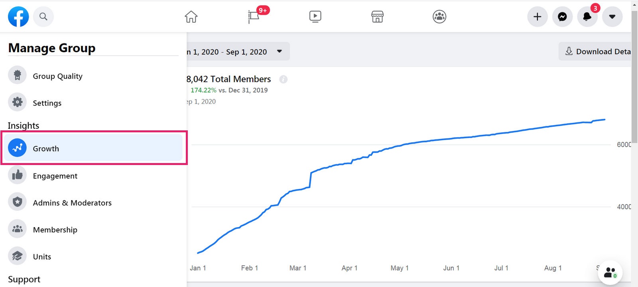The image size is (638, 287).
Task: Open the Units item in the sidebar
Action: [93, 256]
